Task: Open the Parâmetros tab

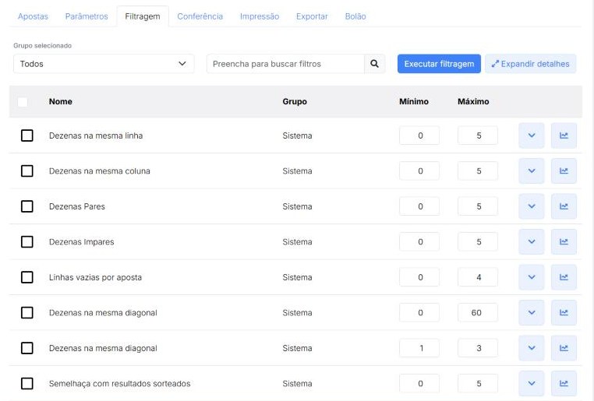Action: [87, 16]
